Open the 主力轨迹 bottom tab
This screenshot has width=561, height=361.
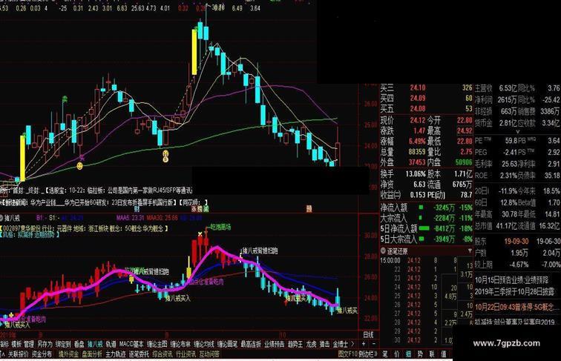click(x=116, y=354)
